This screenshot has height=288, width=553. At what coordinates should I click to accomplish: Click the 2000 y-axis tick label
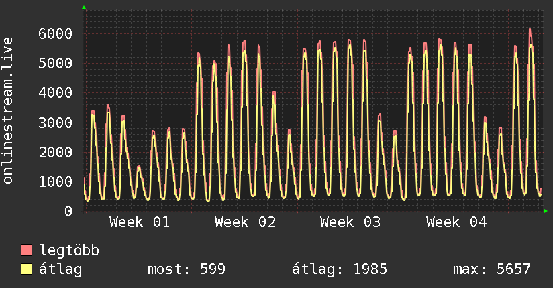[56, 152]
